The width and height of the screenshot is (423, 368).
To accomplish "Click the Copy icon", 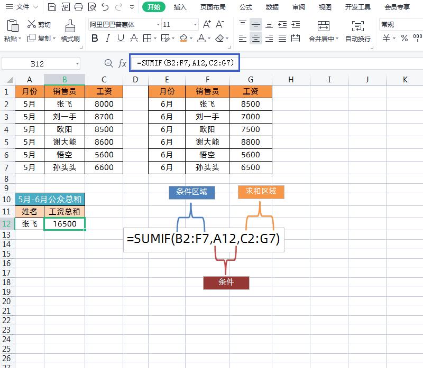I will (x=32, y=38).
